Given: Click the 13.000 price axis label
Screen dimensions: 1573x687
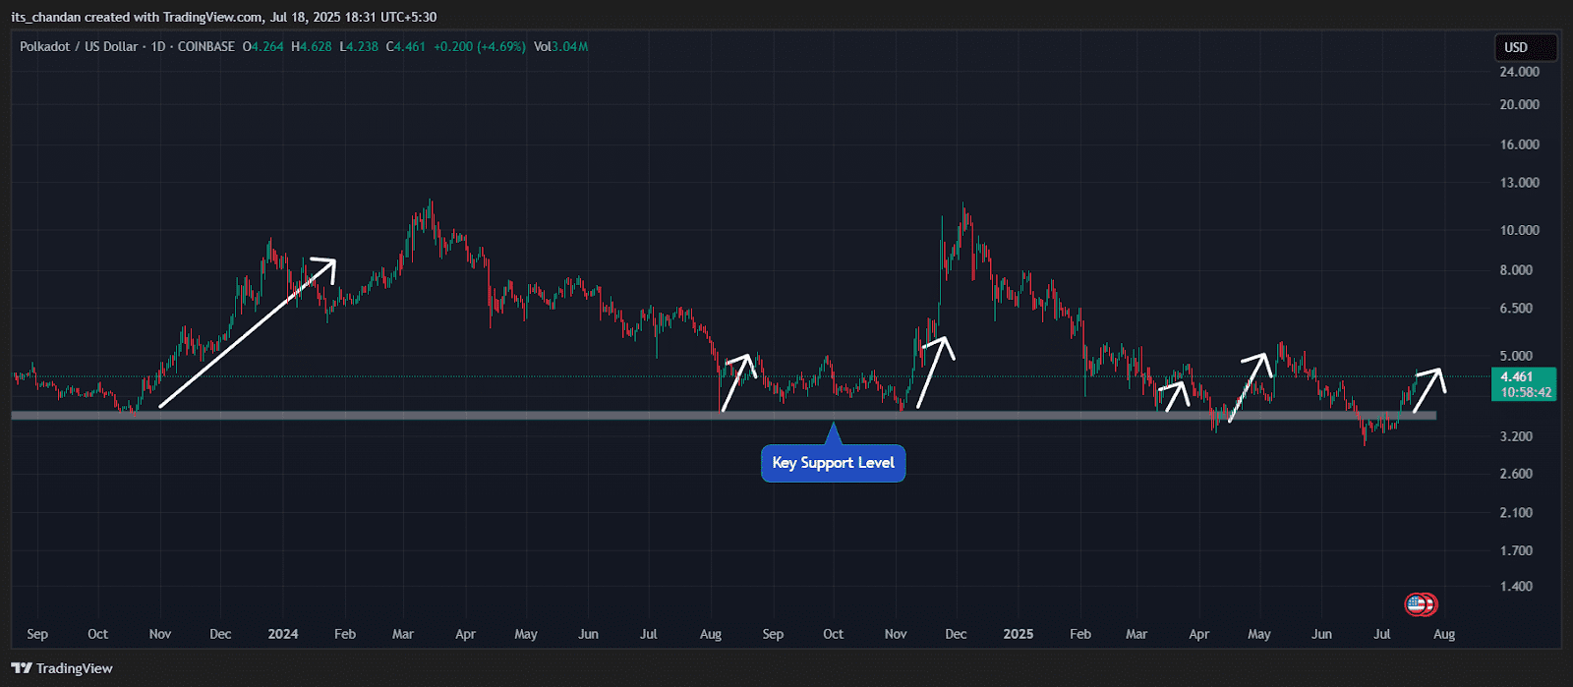Looking at the screenshot, I should pos(1520,183).
